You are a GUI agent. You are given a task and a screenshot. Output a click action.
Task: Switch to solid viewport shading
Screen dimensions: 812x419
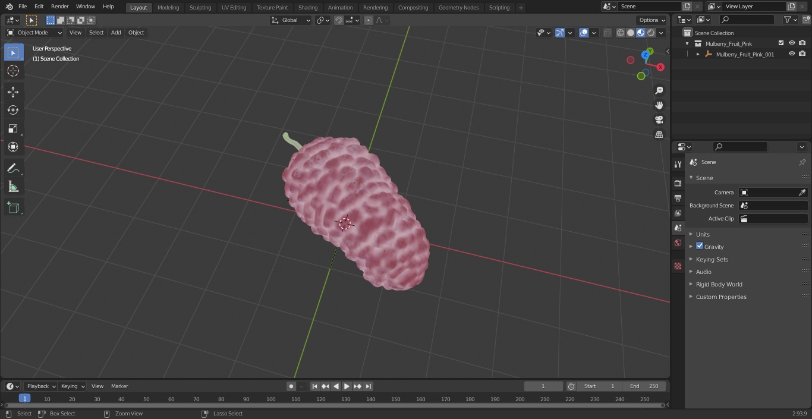click(631, 33)
